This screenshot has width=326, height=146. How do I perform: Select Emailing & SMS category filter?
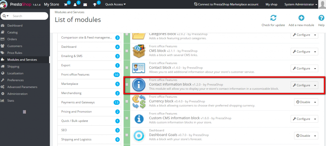click(x=89, y=56)
